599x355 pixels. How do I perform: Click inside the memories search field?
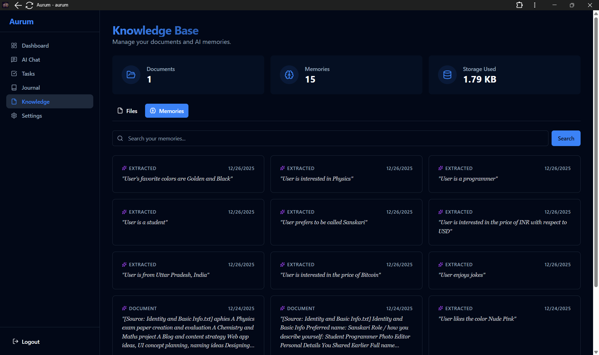[x=250, y=138]
